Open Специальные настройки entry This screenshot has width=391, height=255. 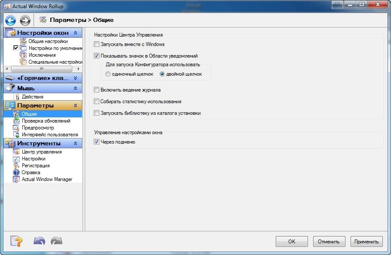(x=55, y=62)
